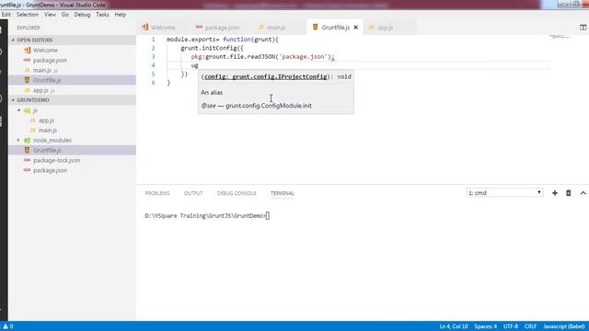This screenshot has width=589, height=331.
Task: Change language mode Javascript (Babel)
Action: pos(564,326)
